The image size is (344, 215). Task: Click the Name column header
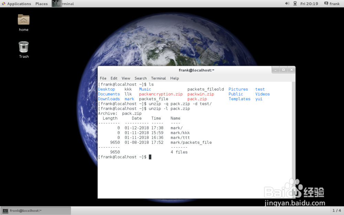click(x=175, y=118)
